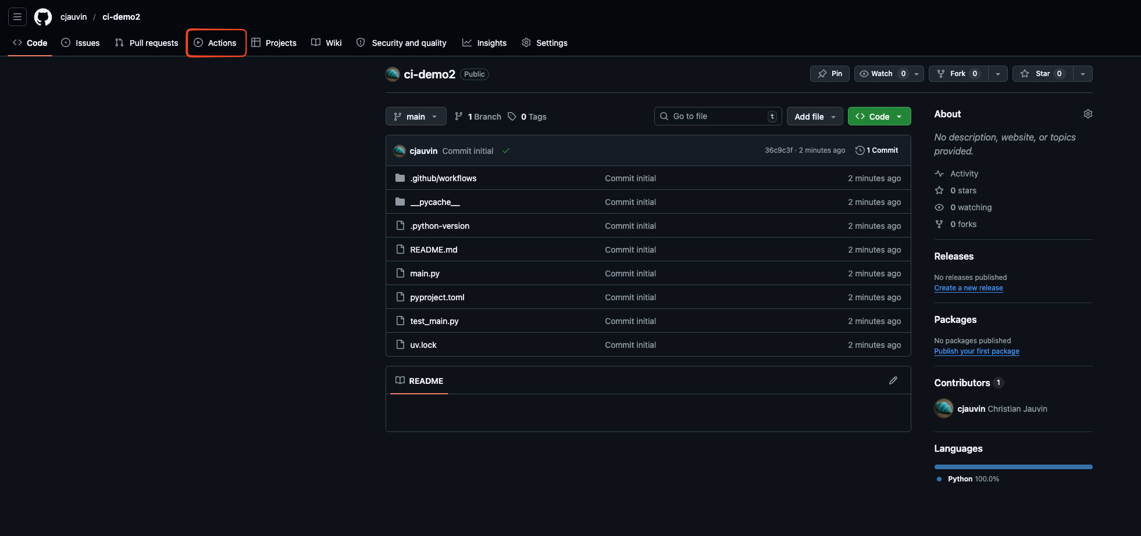Click the green commit status checkmark
1141x536 pixels.
pos(506,151)
